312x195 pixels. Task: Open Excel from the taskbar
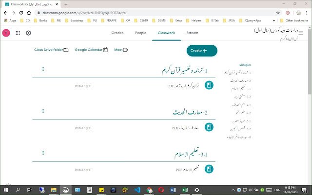coord(185,190)
